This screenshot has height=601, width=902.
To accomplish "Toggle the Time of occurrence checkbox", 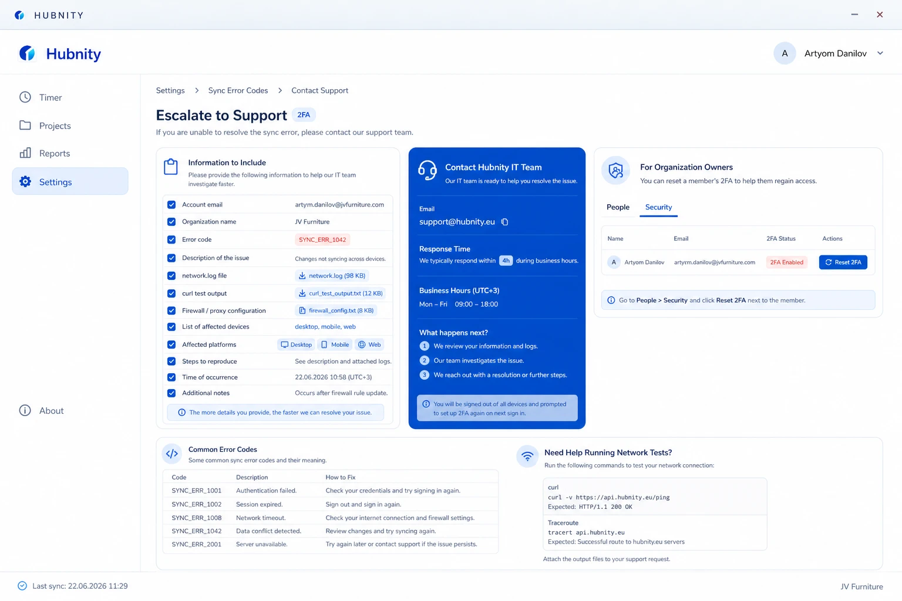I will click(171, 377).
